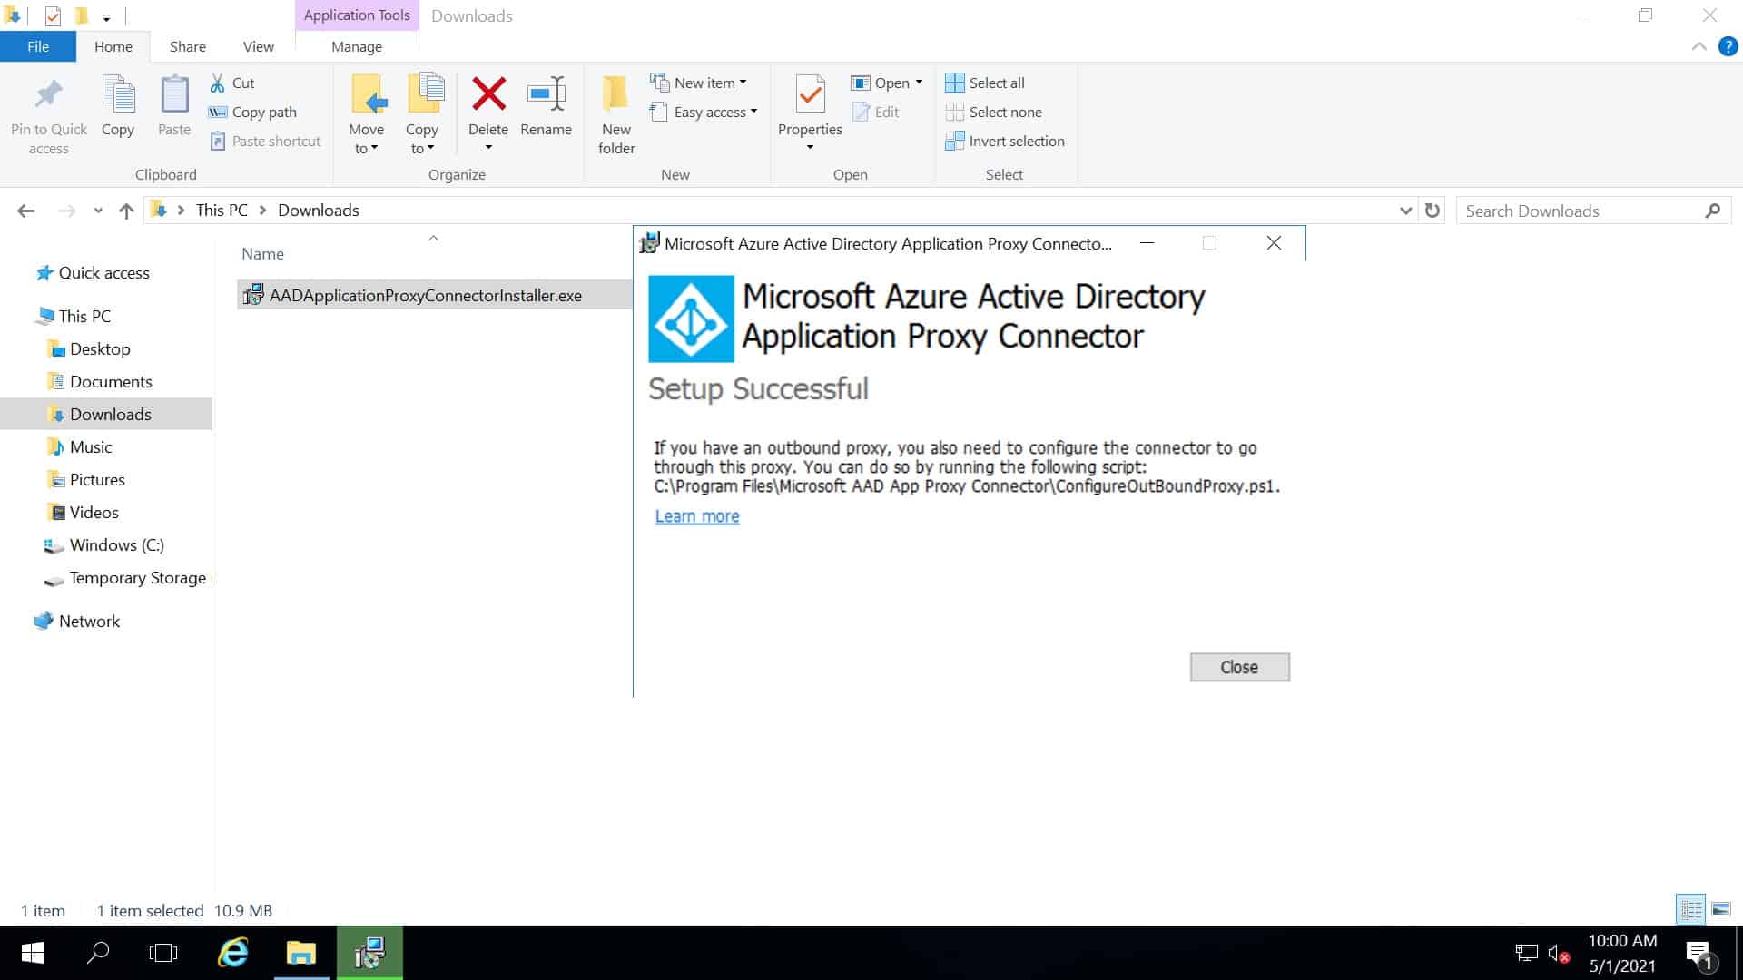The image size is (1743, 980).
Task: Click Downloads in address breadcrumb
Action: tap(319, 211)
